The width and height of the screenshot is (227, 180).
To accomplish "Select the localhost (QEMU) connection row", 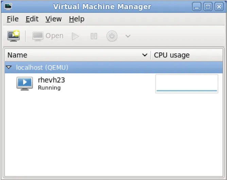I will tap(113, 67).
